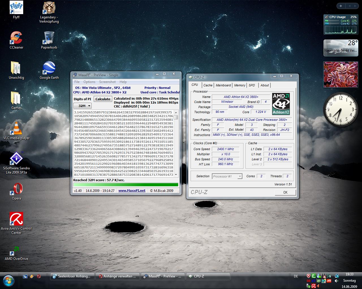The width and height of the screenshot is (362, 289).
Task: Click the Core Speed 2400.1 MHz value
Action: point(225,149)
